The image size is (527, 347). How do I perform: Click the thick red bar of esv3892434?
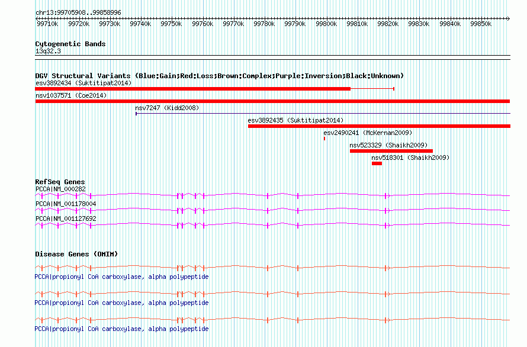(193, 89)
